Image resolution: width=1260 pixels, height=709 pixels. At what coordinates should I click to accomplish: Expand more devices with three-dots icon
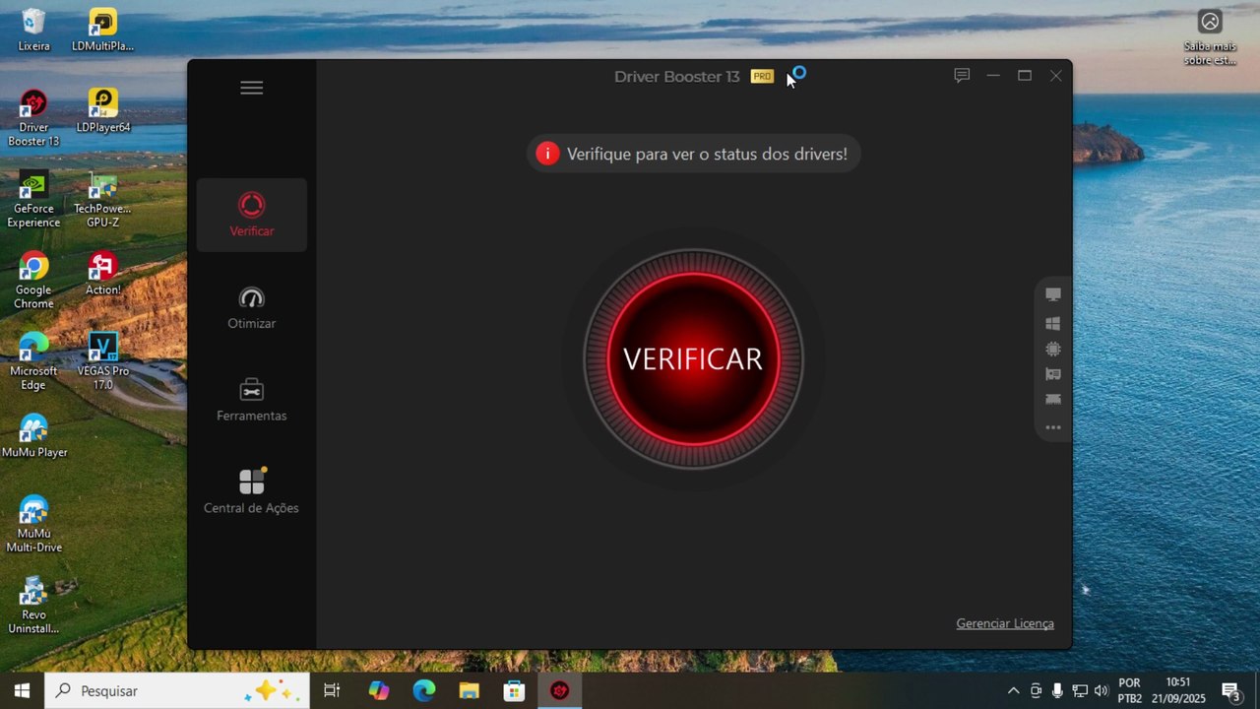1053,427
